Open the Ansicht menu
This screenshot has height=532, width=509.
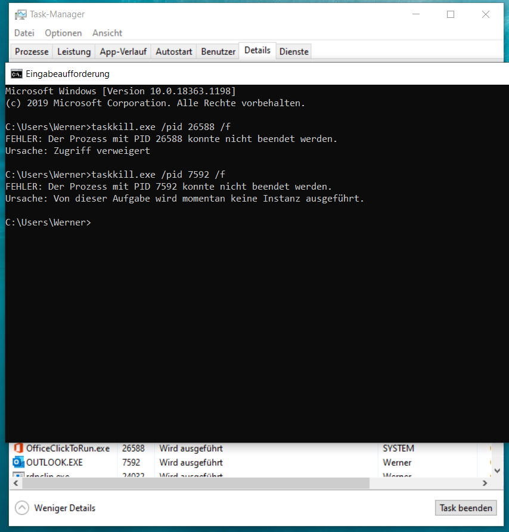click(107, 33)
